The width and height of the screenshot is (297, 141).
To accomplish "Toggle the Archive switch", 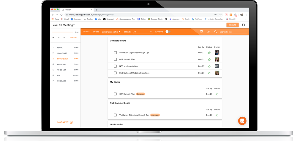I will tap(168, 32).
